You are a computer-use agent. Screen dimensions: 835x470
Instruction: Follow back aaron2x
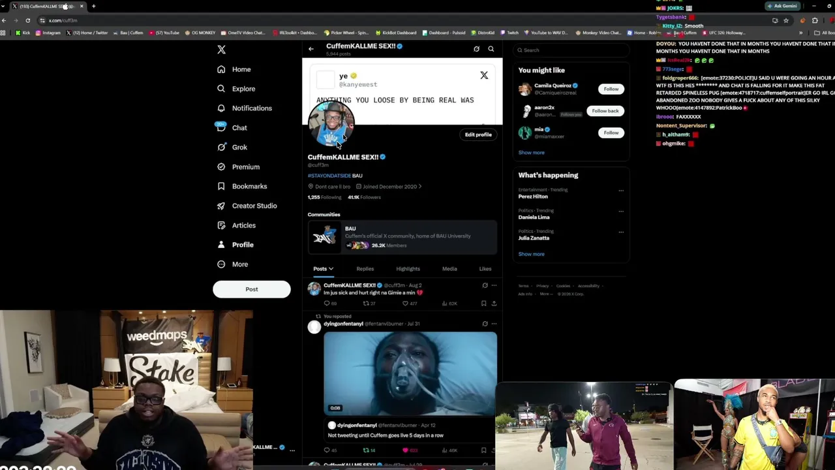point(605,111)
